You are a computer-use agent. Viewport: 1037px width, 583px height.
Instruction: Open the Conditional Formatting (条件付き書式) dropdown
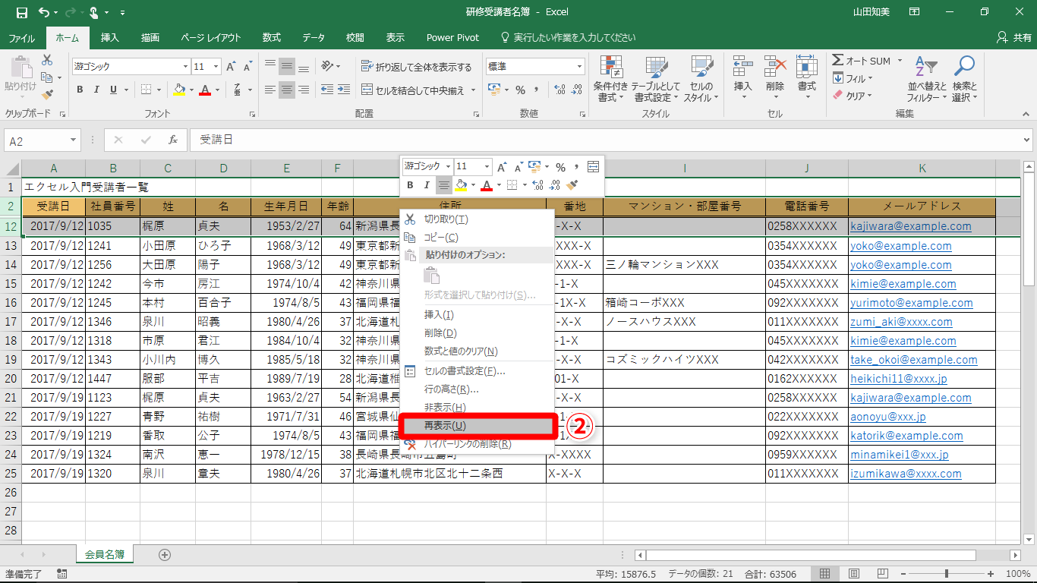tap(610, 79)
